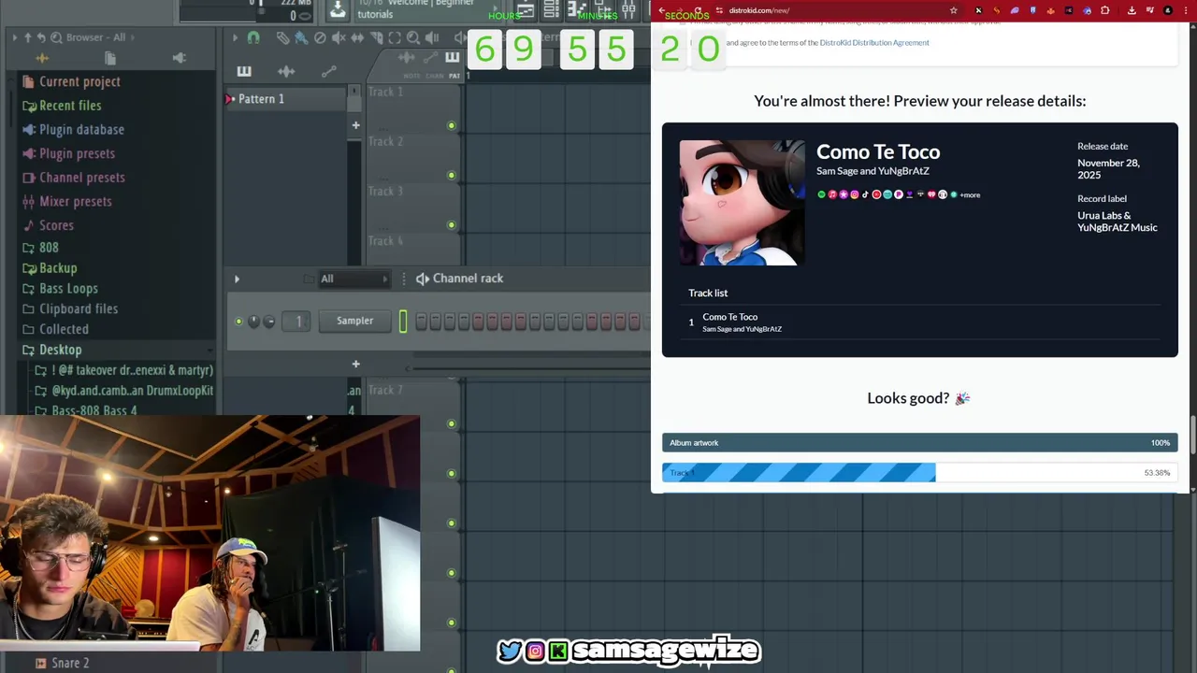Click the browser collapse-up arrow icon

click(x=28, y=37)
